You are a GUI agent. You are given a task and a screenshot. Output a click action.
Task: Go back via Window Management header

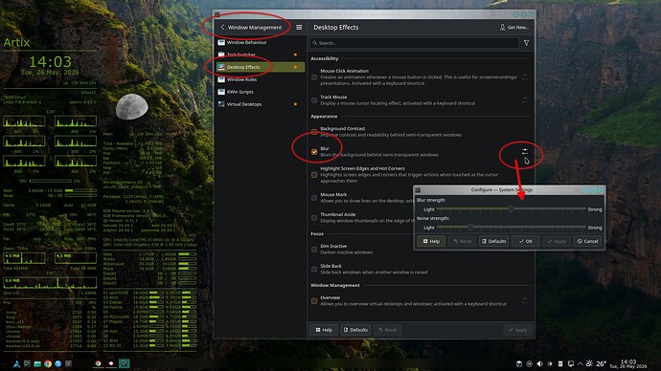[251, 28]
